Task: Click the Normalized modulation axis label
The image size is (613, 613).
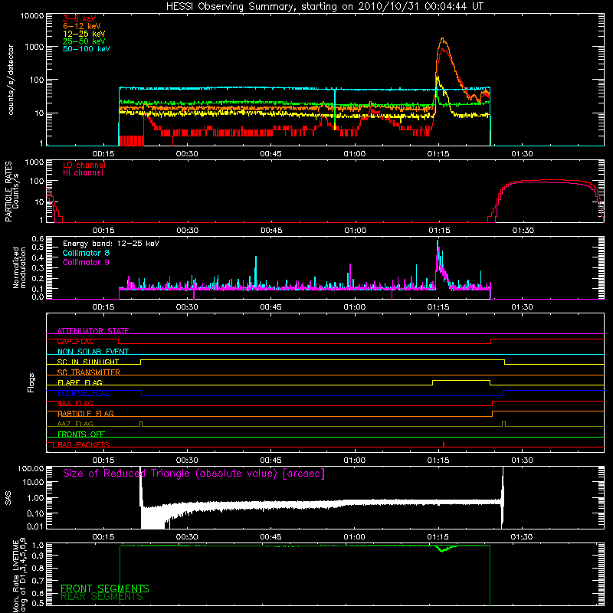Action: coord(19,267)
